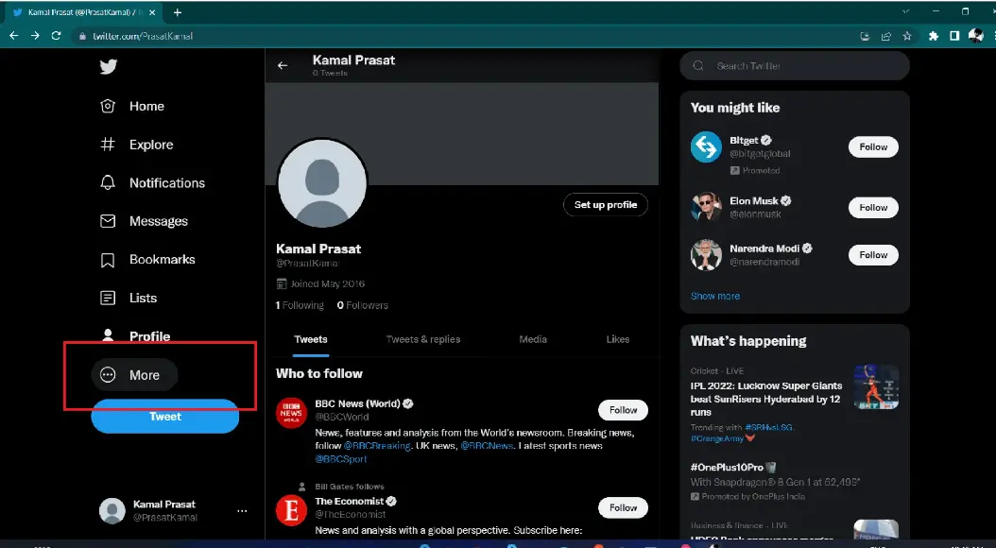The image size is (996, 548).
Task: Click the #SRHvsLSG hashtag link
Action: (768, 427)
